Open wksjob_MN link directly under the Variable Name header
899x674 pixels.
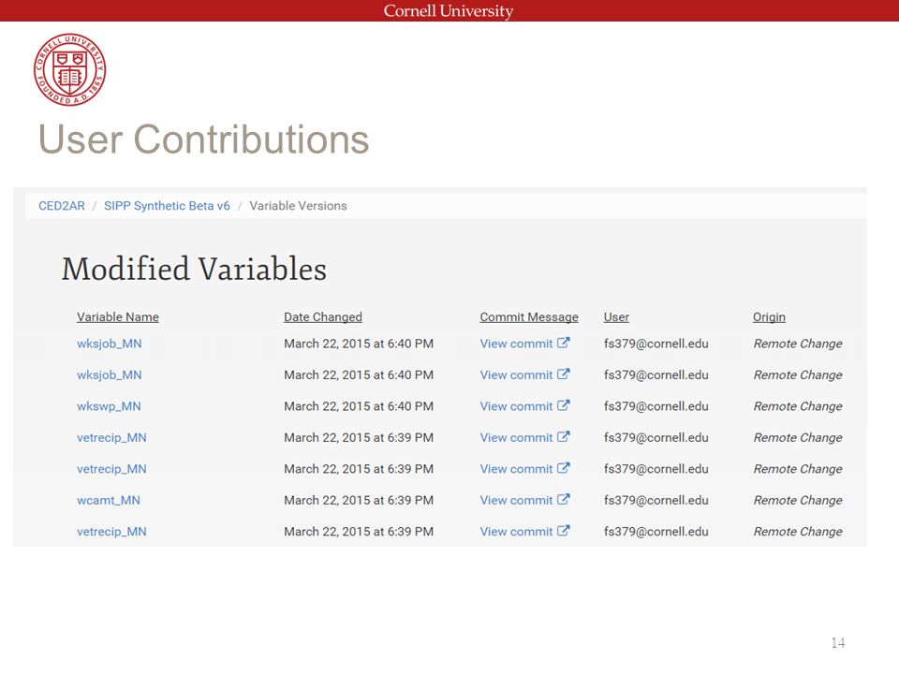click(x=109, y=344)
